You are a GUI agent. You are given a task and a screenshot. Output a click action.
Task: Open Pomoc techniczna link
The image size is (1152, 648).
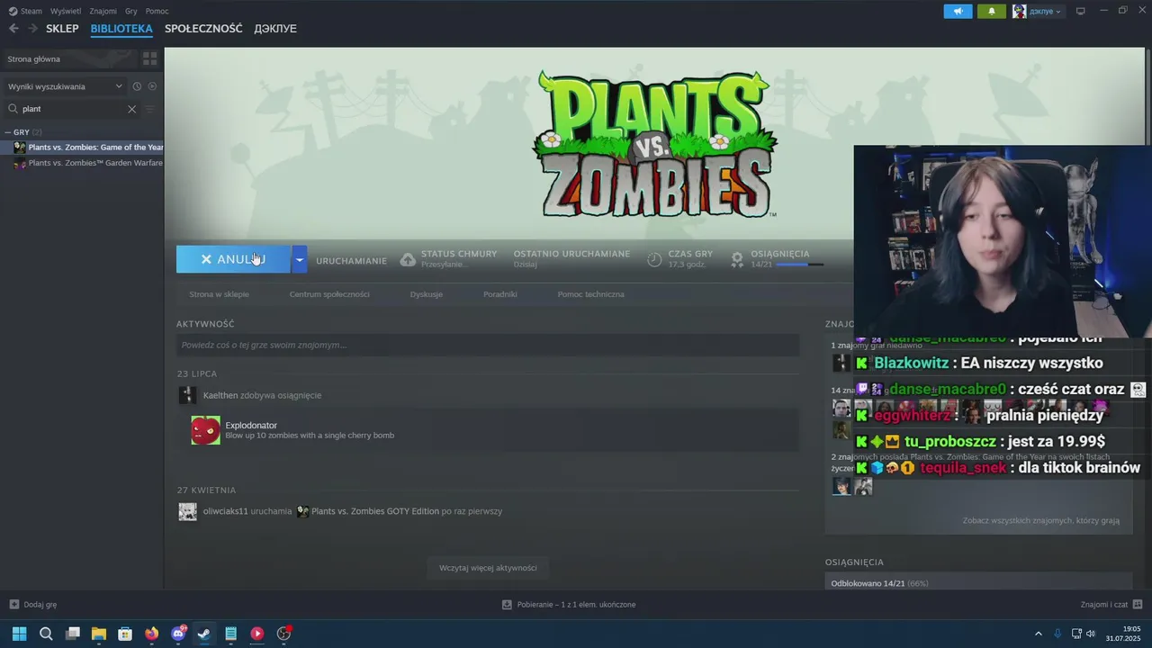coord(590,294)
